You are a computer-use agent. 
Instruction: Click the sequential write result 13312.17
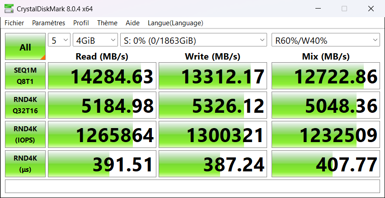click(x=213, y=76)
